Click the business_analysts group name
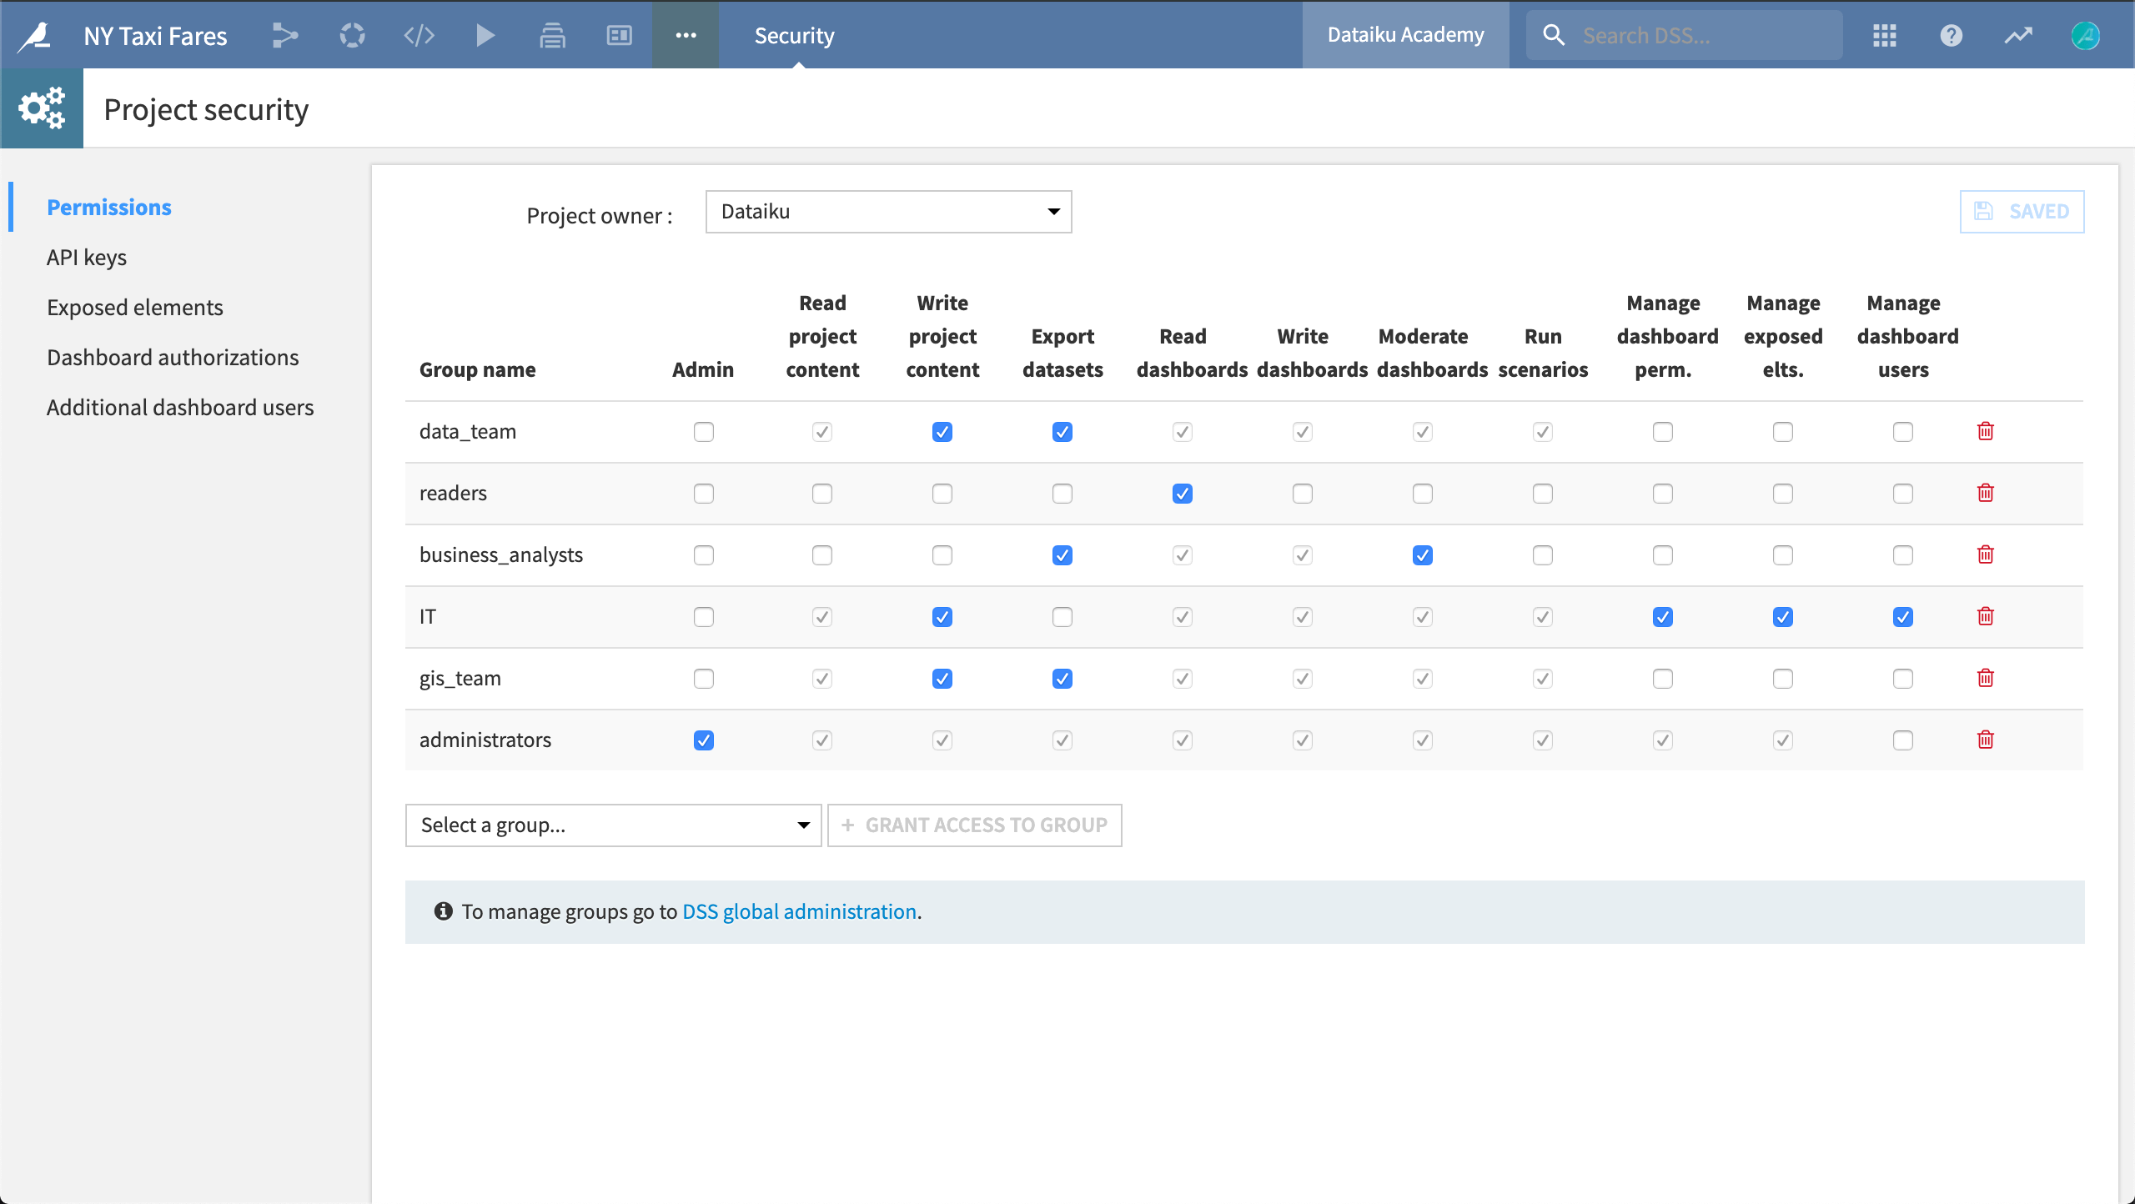Viewport: 2135px width, 1204px height. point(501,554)
